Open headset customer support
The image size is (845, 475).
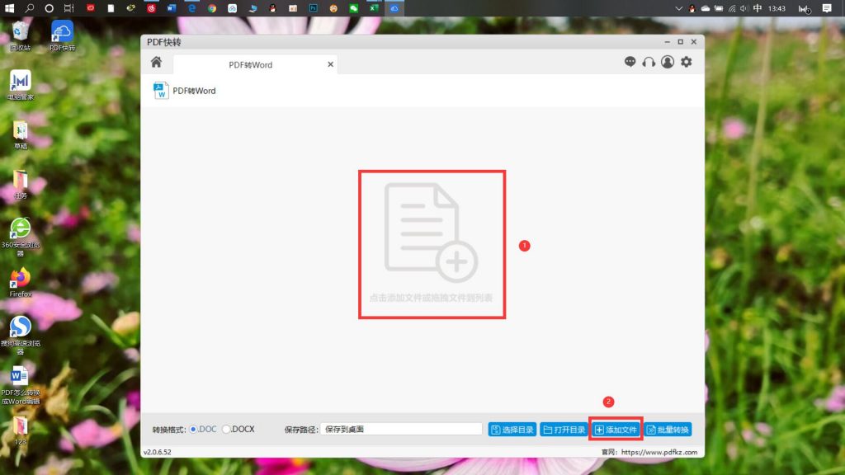coord(649,62)
